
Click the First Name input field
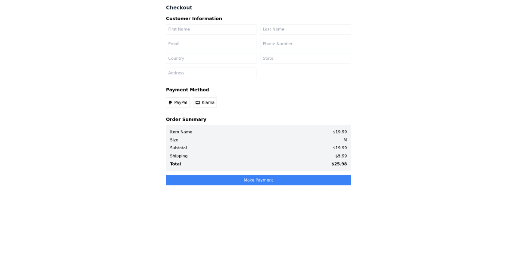point(211,29)
